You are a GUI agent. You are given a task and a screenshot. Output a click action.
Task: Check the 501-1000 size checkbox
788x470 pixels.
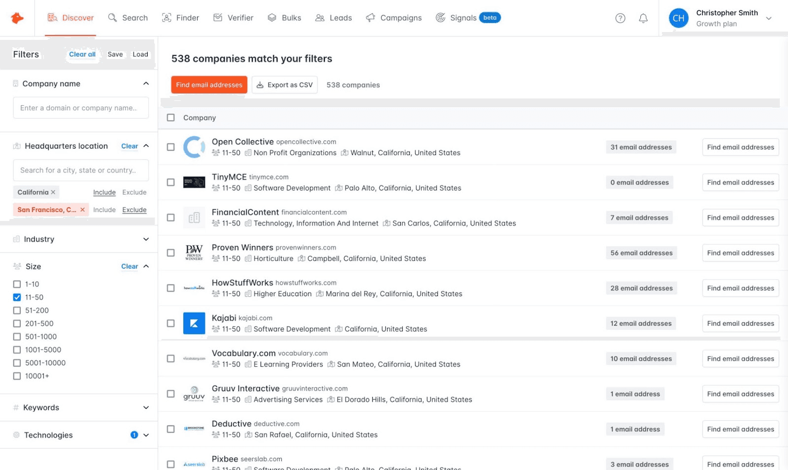coord(17,337)
